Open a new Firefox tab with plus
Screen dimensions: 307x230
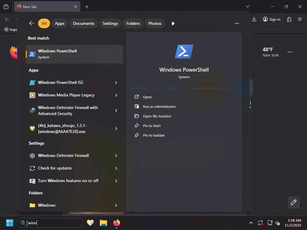pyautogui.click(x=87, y=7)
